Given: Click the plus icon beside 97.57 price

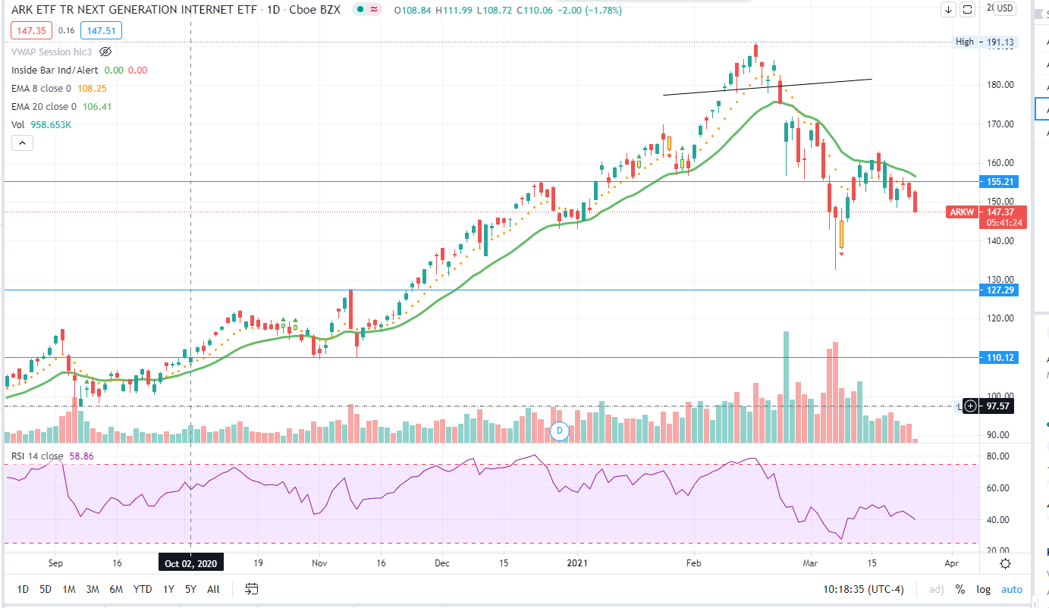Looking at the screenshot, I should click(x=972, y=406).
